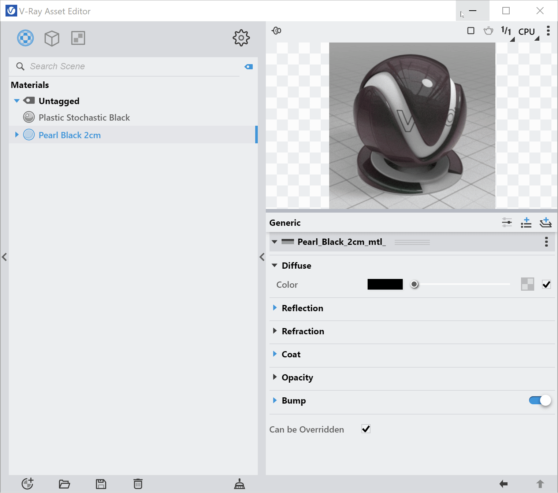
Task: Close the V-Ray Asset Editor window
Action: [x=540, y=11]
